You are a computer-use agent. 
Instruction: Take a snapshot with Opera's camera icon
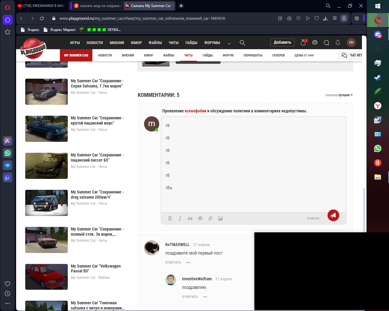pyautogui.click(x=289, y=18)
